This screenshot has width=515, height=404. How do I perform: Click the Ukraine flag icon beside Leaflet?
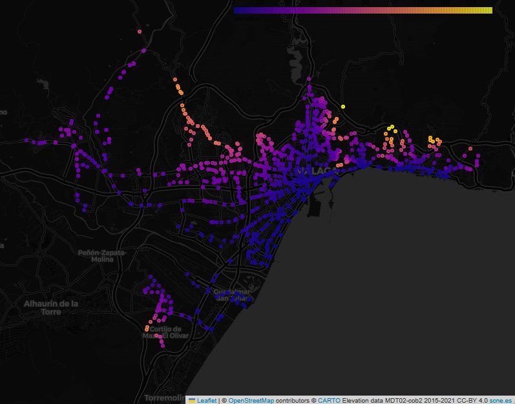coord(192,400)
